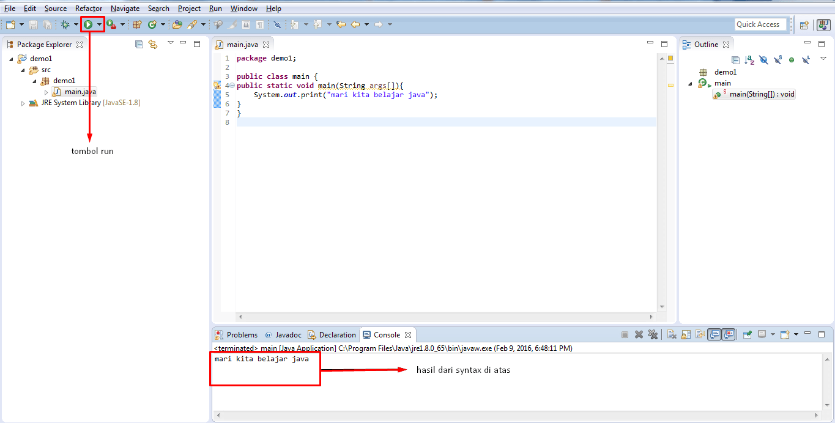
Task: Open dropdown arrow next to Debug icon
Action: click(x=76, y=24)
